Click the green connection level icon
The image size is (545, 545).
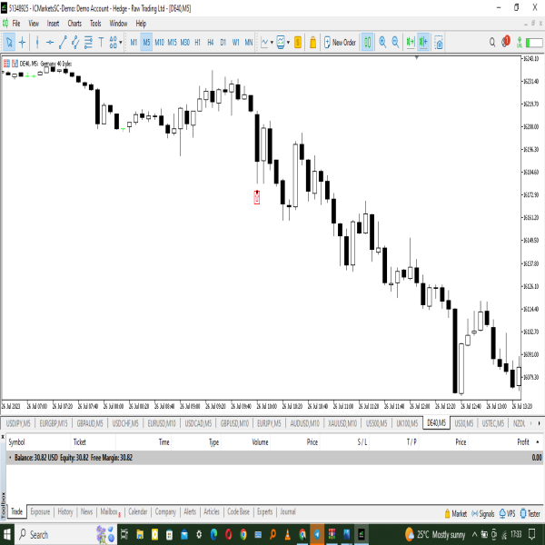(520, 43)
